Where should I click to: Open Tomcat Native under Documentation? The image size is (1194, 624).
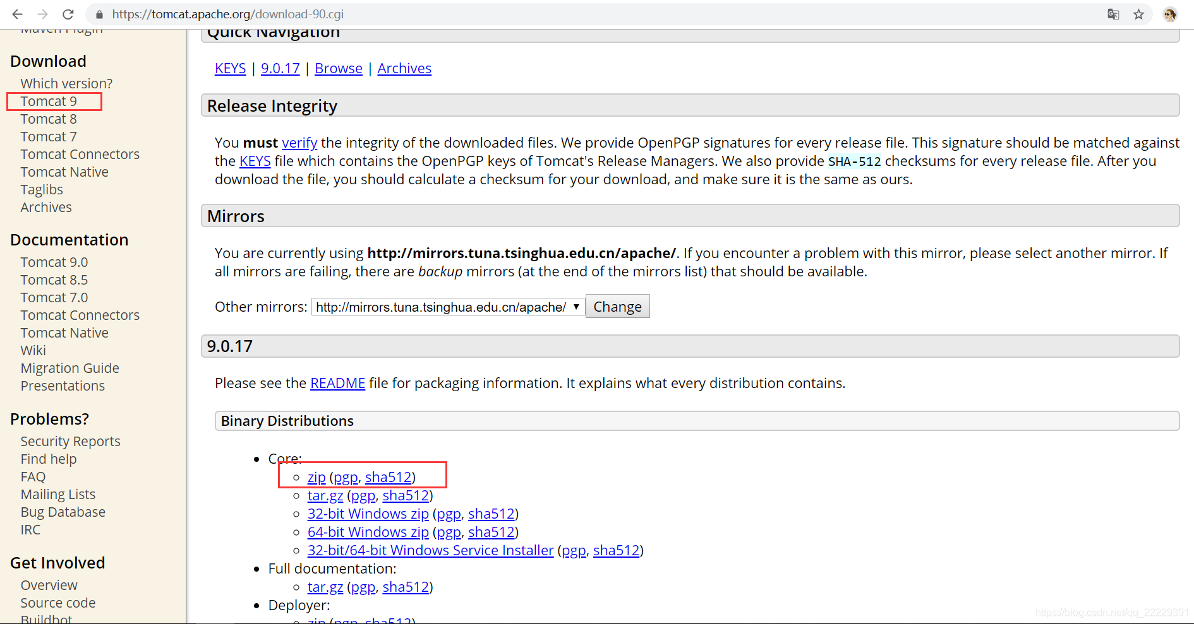(x=64, y=333)
